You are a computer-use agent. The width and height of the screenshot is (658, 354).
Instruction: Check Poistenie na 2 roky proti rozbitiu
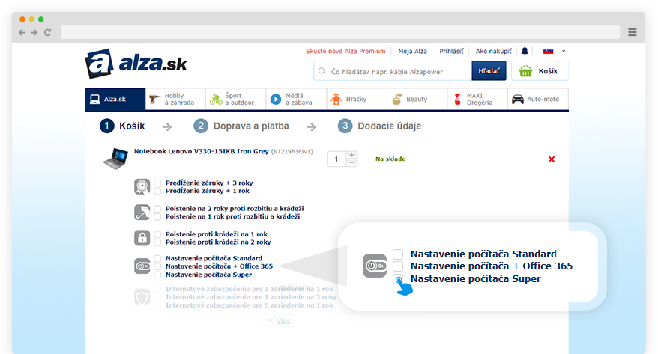157,209
